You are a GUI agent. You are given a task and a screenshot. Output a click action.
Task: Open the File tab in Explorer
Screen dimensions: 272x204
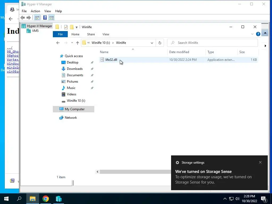(60, 34)
